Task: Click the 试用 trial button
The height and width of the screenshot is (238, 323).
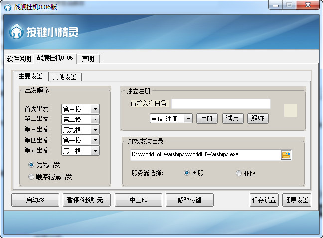Action: pos(233,119)
